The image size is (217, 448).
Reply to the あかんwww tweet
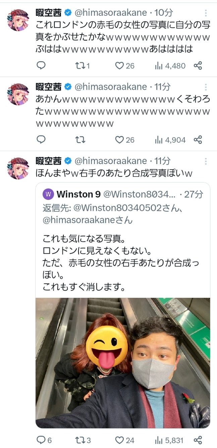(41, 140)
